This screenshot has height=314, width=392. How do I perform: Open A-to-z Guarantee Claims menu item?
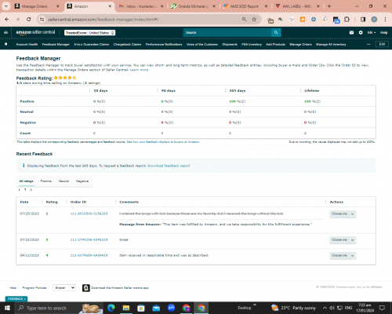click(x=91, y=44)
